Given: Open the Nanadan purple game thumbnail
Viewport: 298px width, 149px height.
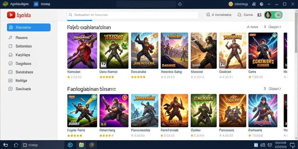Looking at the screenshot, I should [x=82, y=51].
